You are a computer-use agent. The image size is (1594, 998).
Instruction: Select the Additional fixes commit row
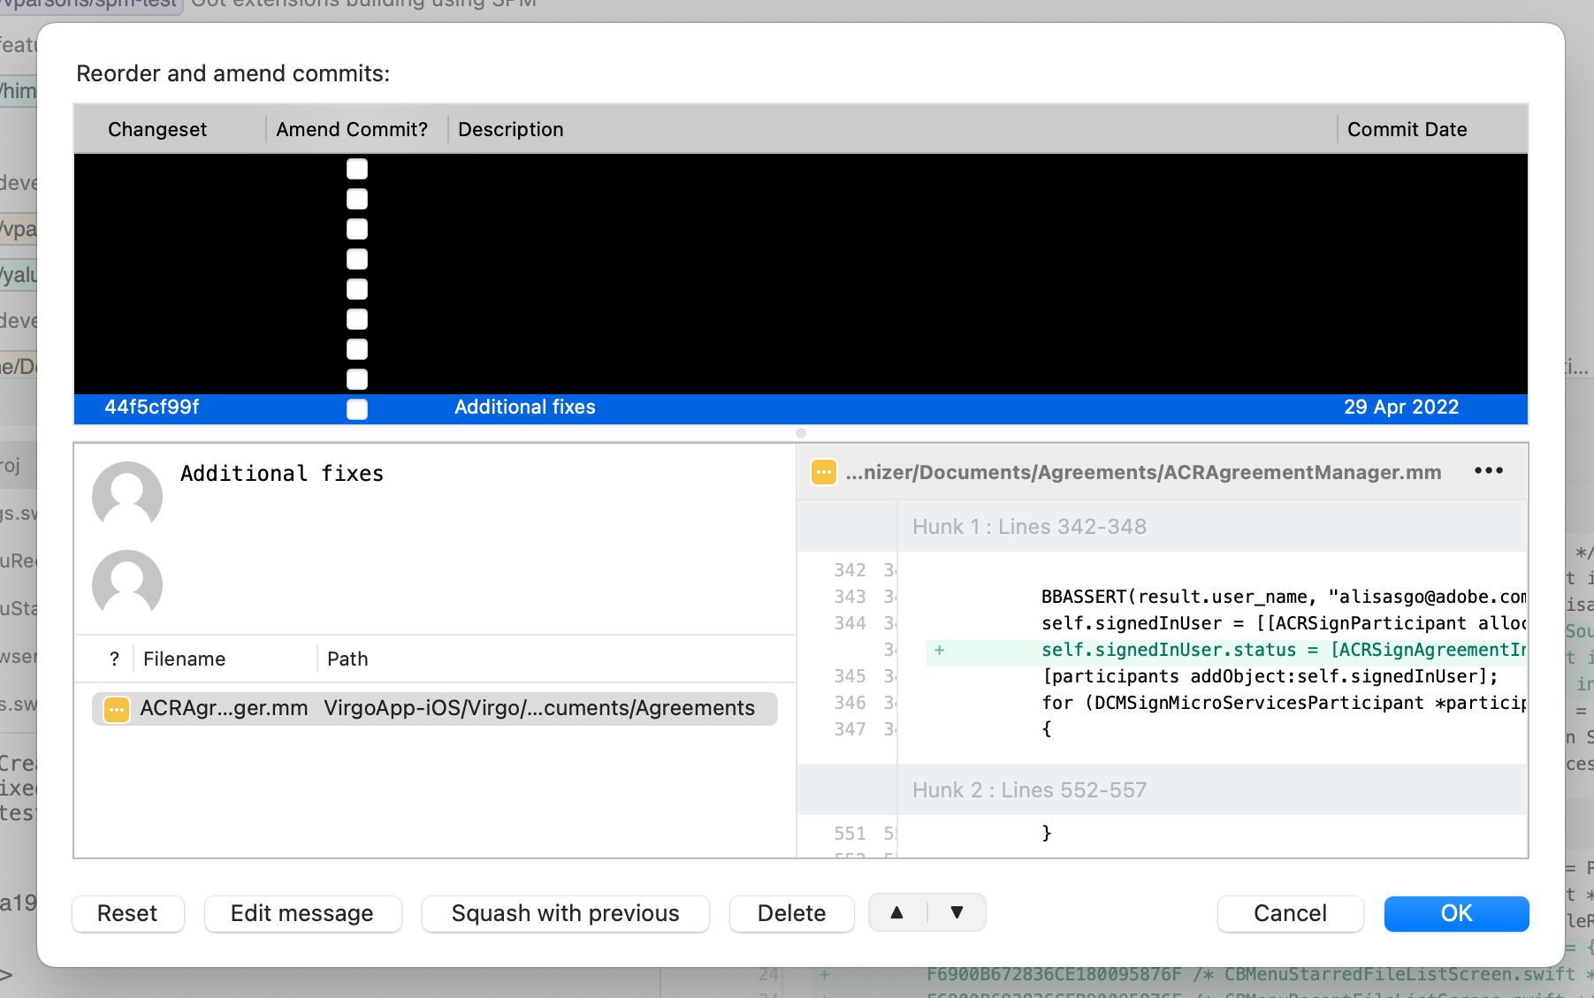801,408
